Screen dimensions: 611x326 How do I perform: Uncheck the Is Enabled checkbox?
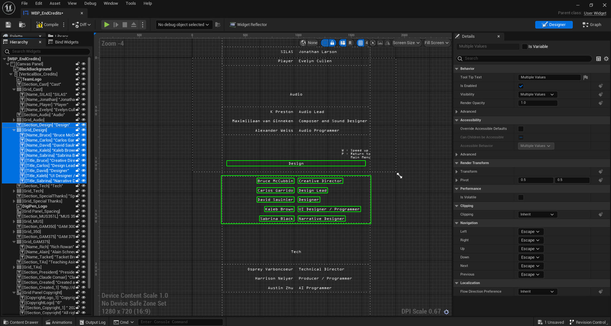click(x=521, y=86)
